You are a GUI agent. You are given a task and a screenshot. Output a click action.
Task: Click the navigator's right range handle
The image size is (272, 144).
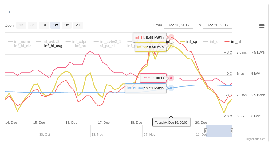coord(232,131)
